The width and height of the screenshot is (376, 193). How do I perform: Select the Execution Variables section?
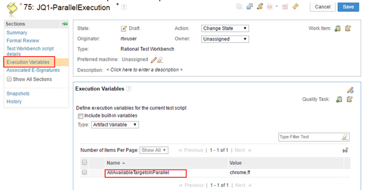point(28,62)
